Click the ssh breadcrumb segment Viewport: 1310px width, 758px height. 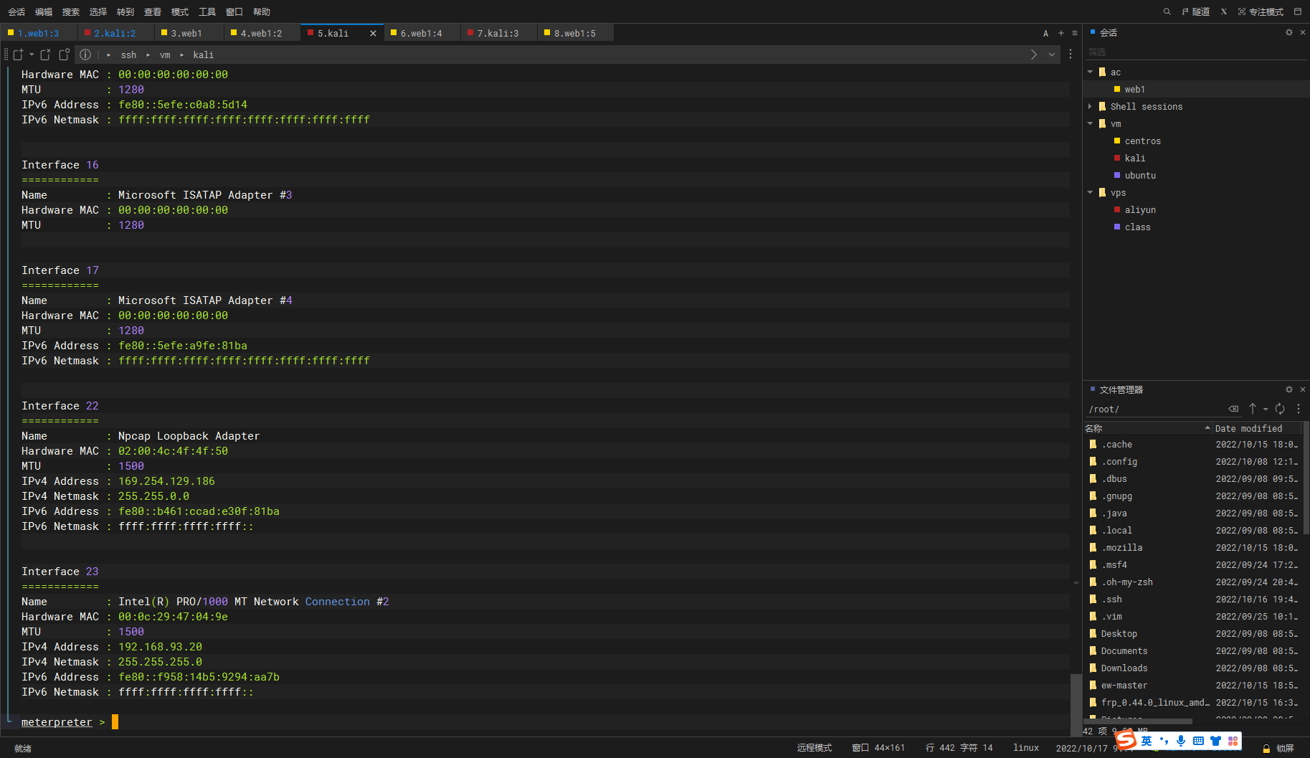(x=128, y=55)
